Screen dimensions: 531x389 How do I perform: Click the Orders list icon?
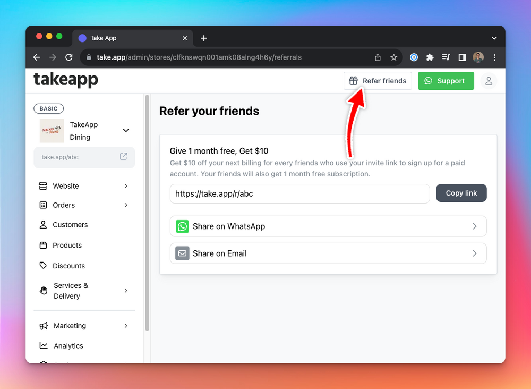click(43, 205)
